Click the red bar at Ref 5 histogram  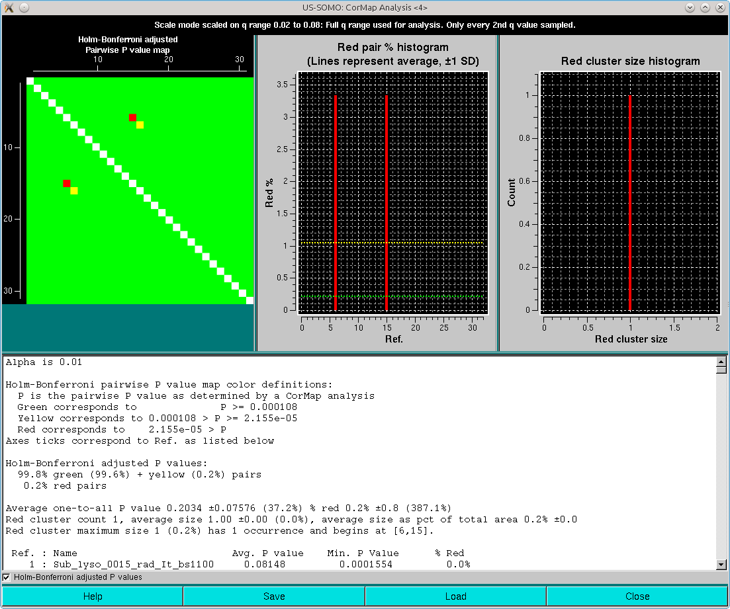[335, 198]
